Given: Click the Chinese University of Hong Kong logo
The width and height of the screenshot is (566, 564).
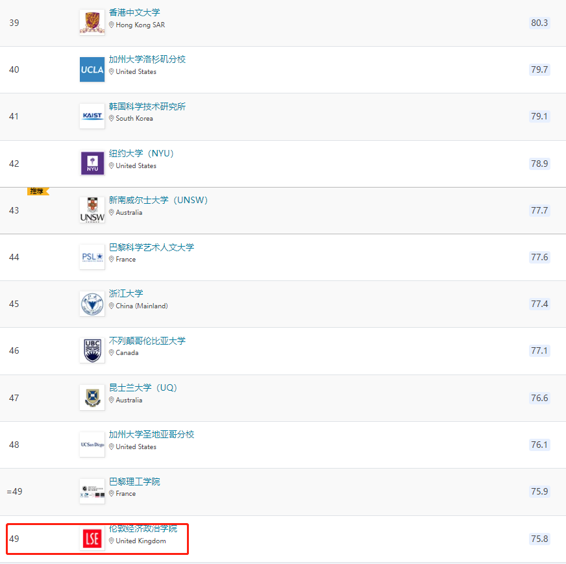Looking at the screenshot, I should click(x=92, y=23).
